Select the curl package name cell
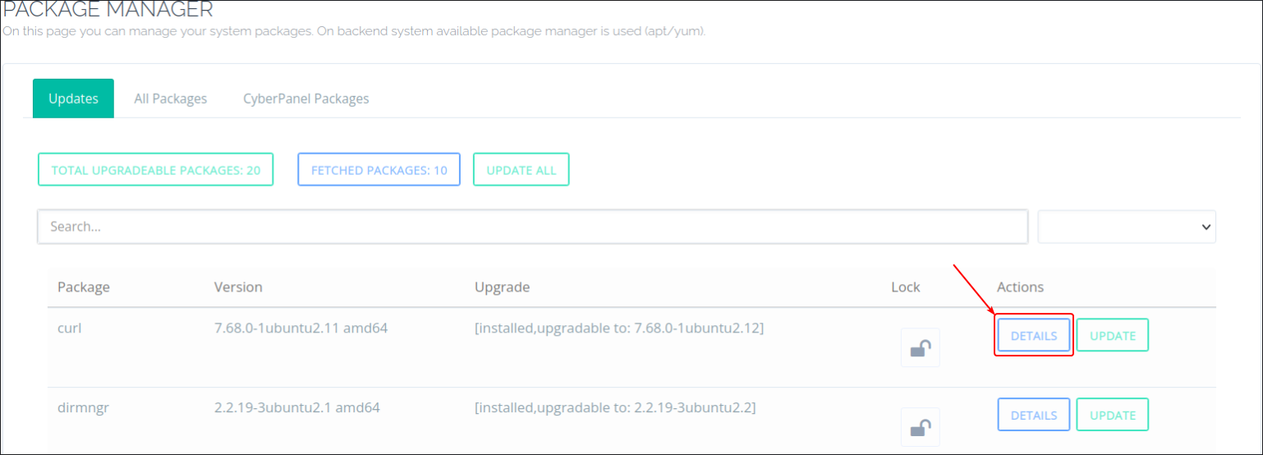The width and height of the screenshot is (1263, 455). point(70,328)
